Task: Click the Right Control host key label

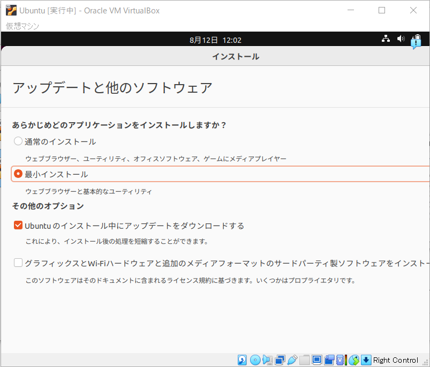Action: tap(395, 360)
